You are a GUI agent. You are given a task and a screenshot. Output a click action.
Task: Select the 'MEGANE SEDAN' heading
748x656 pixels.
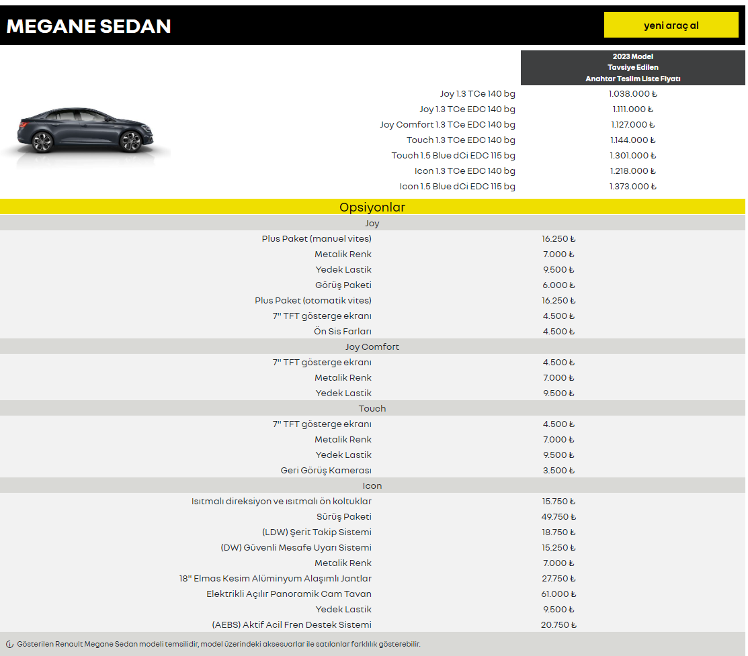pos(89,26)
